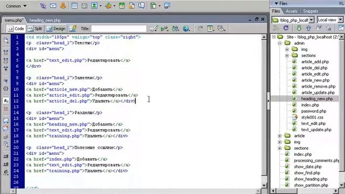The height and width of the screenshot is (194, 345).
Task: Toggle Highlight Invalid Code icon
Action: [6, 109]
